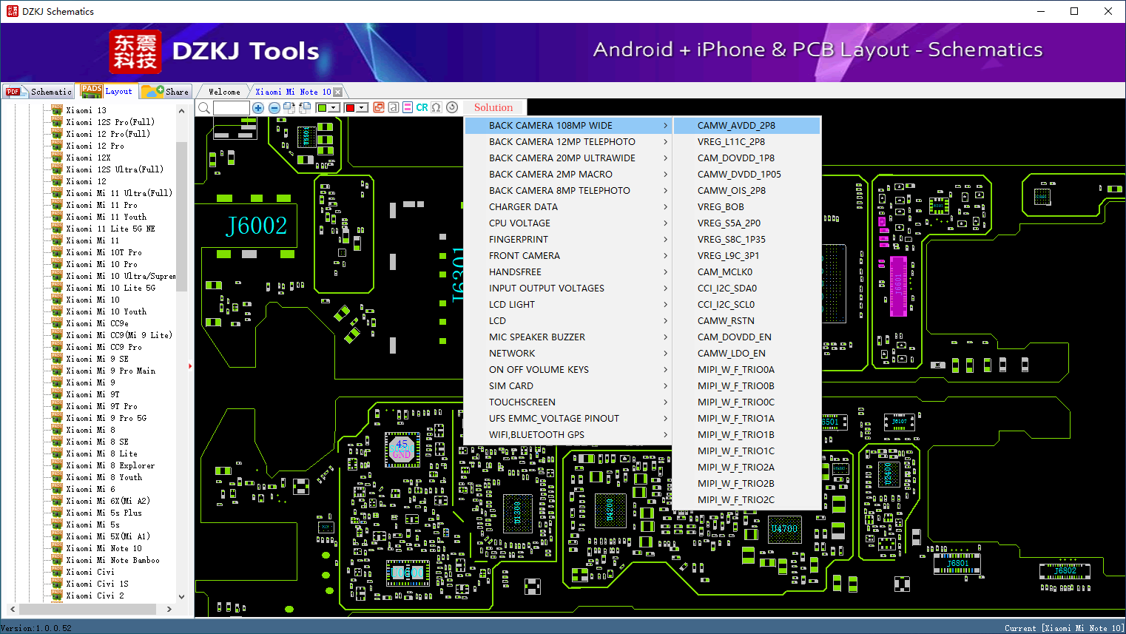Click the PADS icon beside Xiaomi Mi 6

point(57,489)
